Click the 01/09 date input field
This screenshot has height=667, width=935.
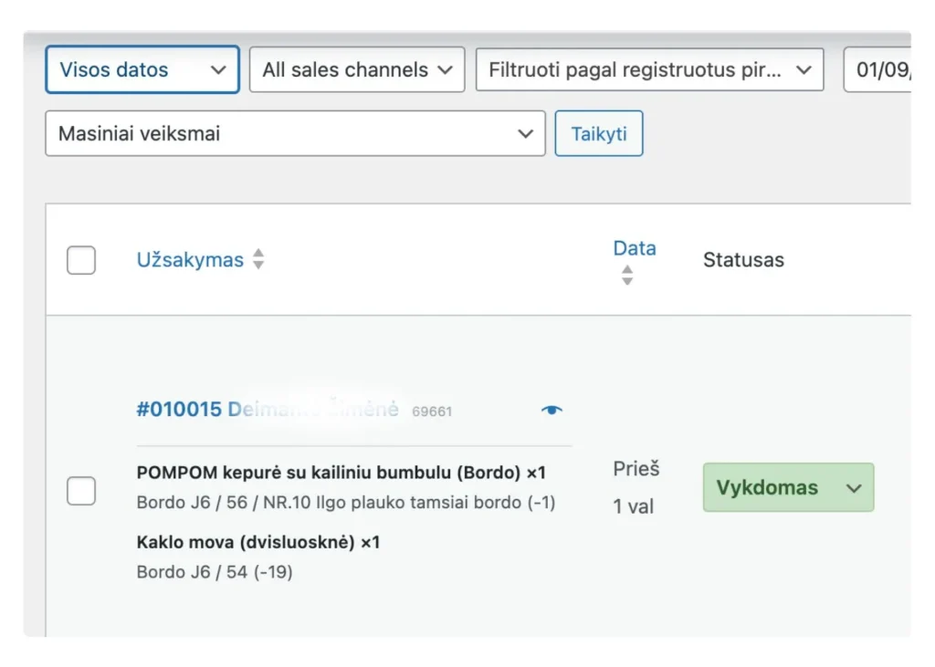pyautogui.click(x=877, y=69)
